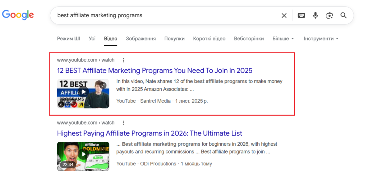Image resolution: width=368 pixels, height=175 pixels.
Task: Clear the search box with X icon
Action: pyautogui.click(x=284, y=15)
